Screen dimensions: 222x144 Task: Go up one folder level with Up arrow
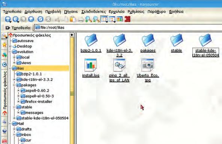[x=8, y=19]
